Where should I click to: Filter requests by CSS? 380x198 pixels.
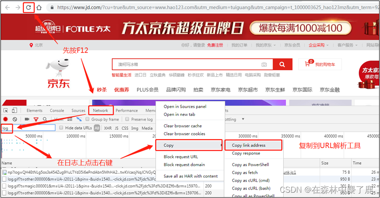tap(125, 128)
